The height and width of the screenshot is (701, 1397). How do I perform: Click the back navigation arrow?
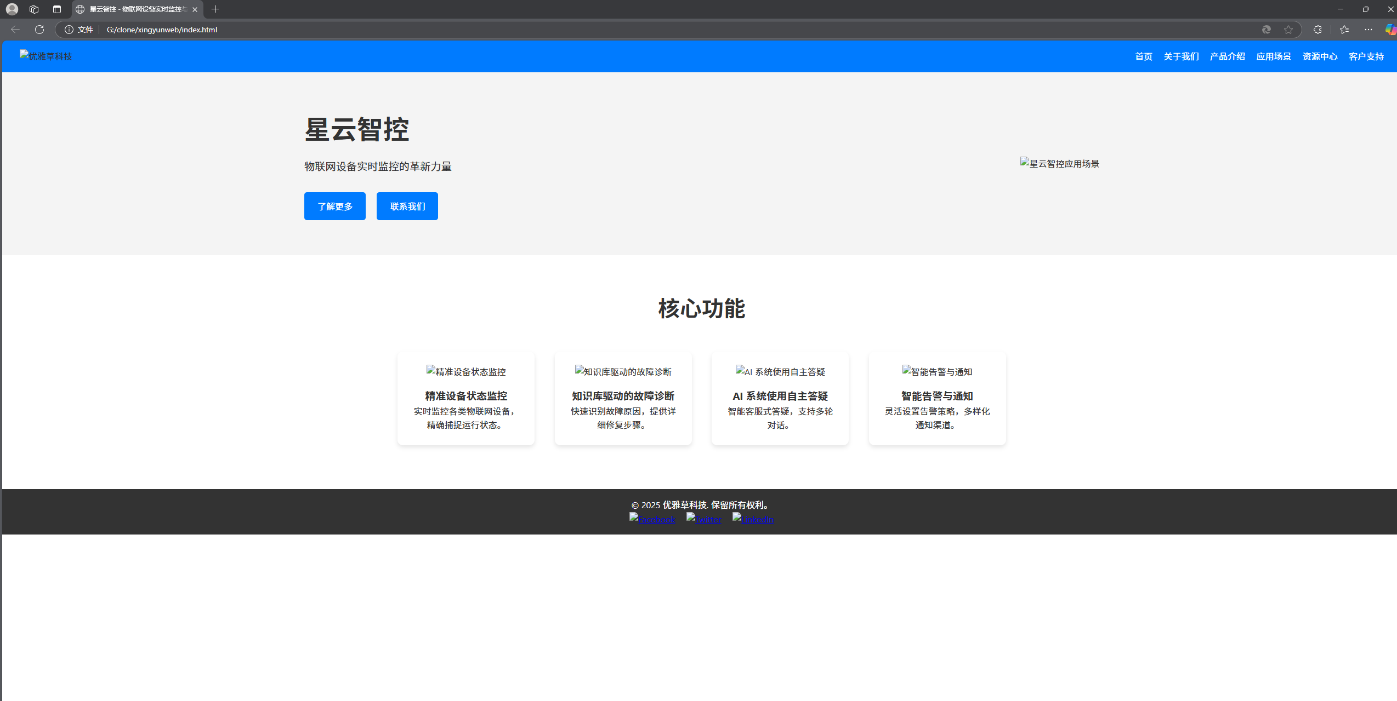coord(15,30)
